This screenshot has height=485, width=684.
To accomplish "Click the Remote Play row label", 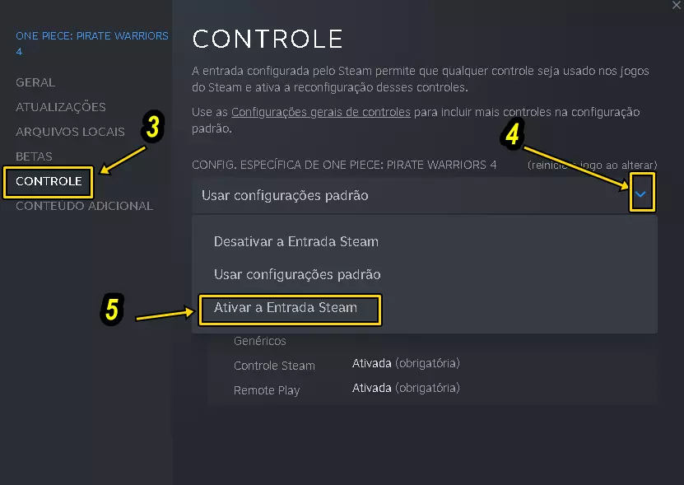I will coord(267,390).
